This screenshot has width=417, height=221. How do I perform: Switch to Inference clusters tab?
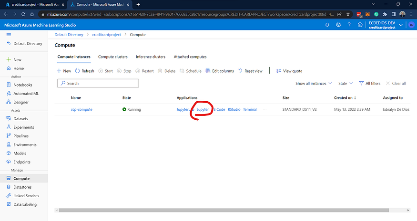151,57
